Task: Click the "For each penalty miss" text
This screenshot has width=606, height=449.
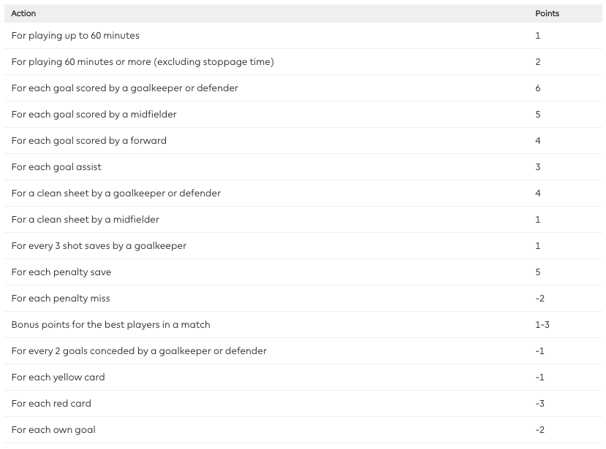Action: coord(61,299)
